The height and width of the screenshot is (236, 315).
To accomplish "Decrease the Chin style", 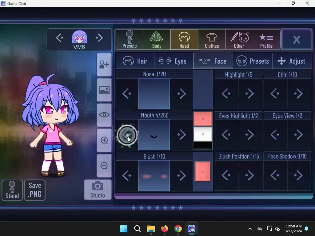I will point(276,94).
